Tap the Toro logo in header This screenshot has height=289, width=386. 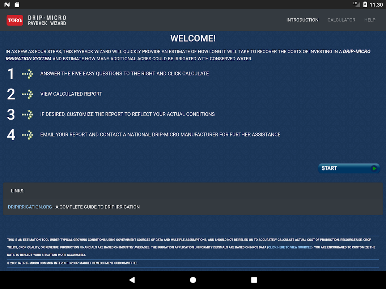(x=15, y=20)
